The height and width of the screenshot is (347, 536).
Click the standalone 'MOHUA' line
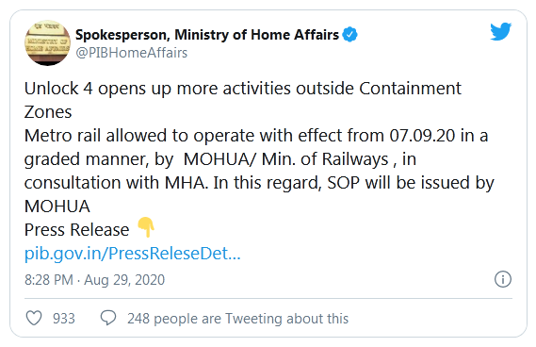tap(57, 207)
